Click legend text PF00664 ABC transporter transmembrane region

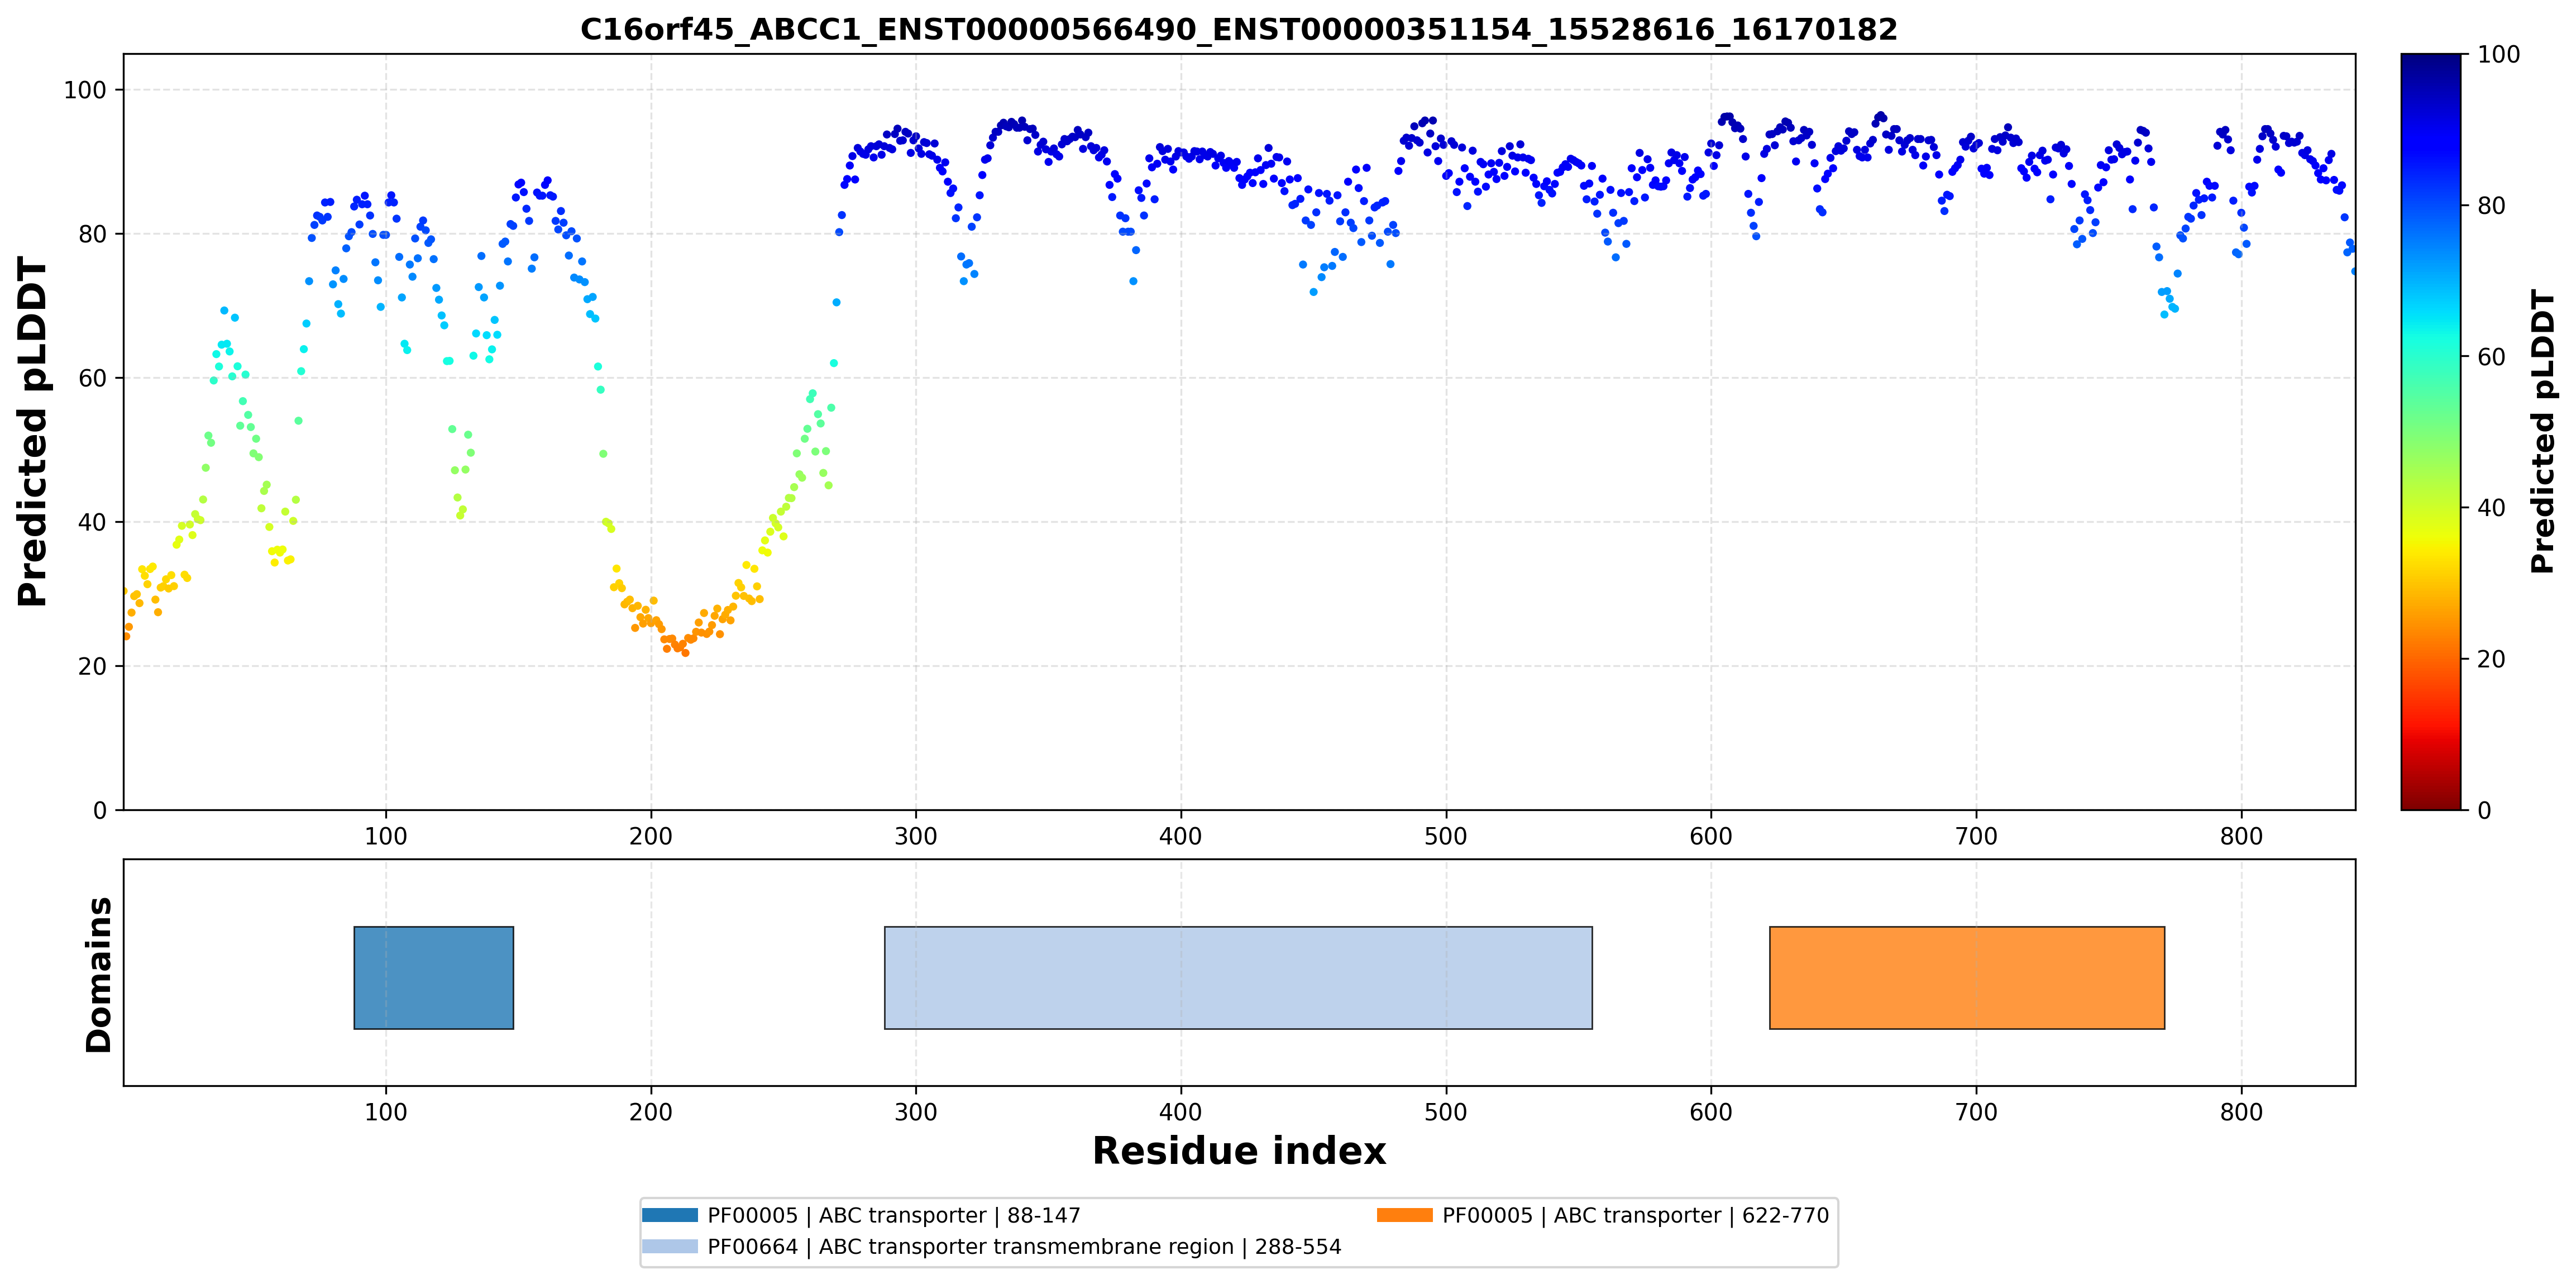click(x=1024, y=1246)
